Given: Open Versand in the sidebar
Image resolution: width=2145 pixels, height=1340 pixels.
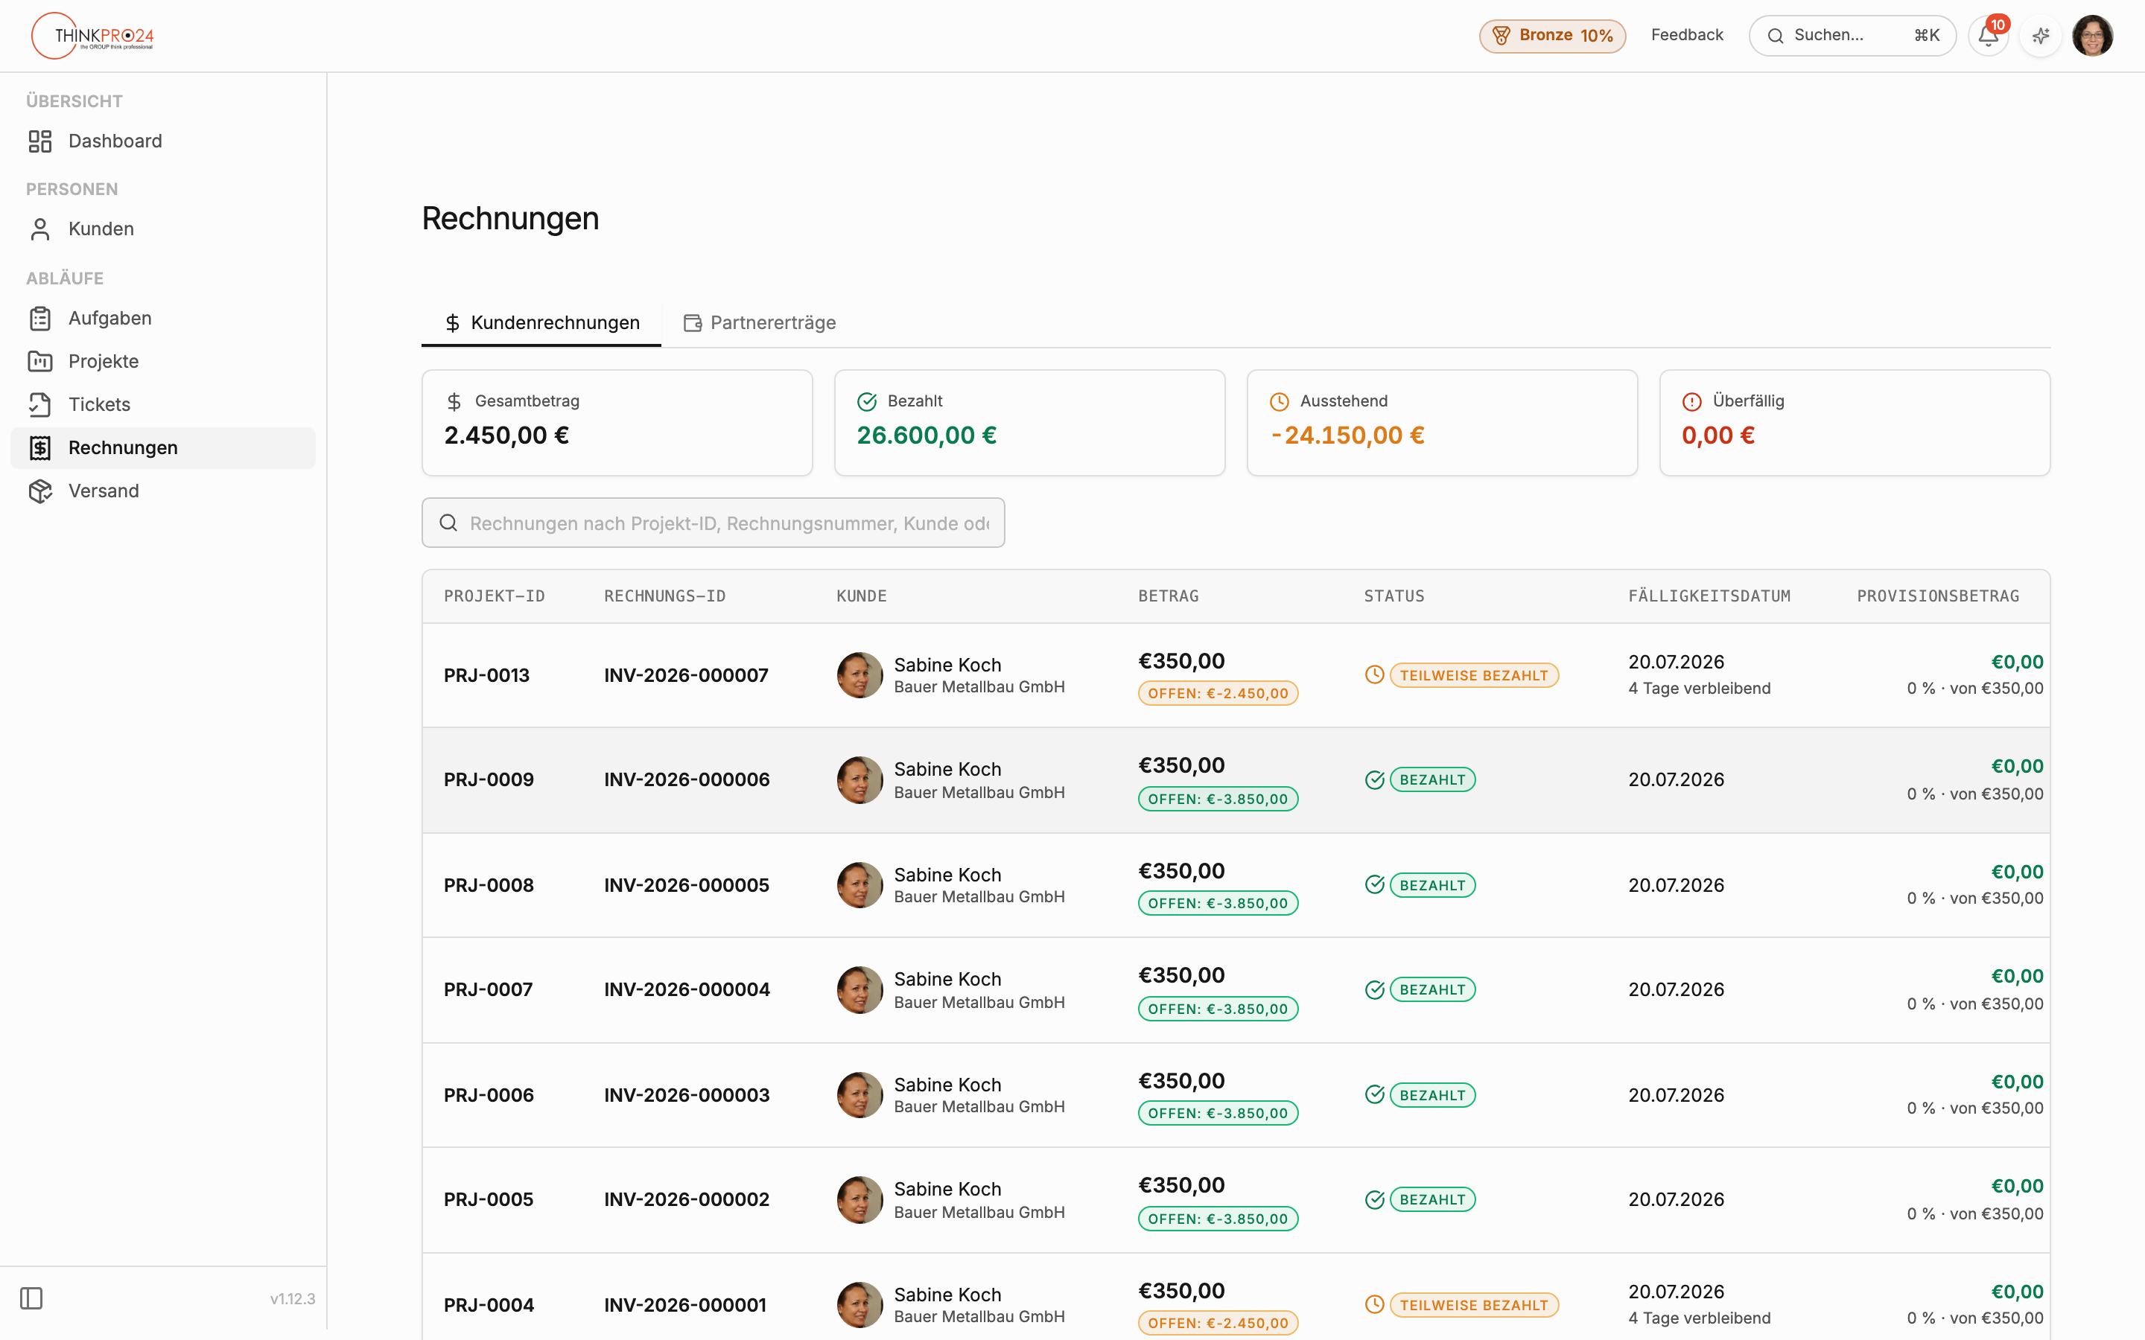Looking at the screenshot, I should 163,491.
